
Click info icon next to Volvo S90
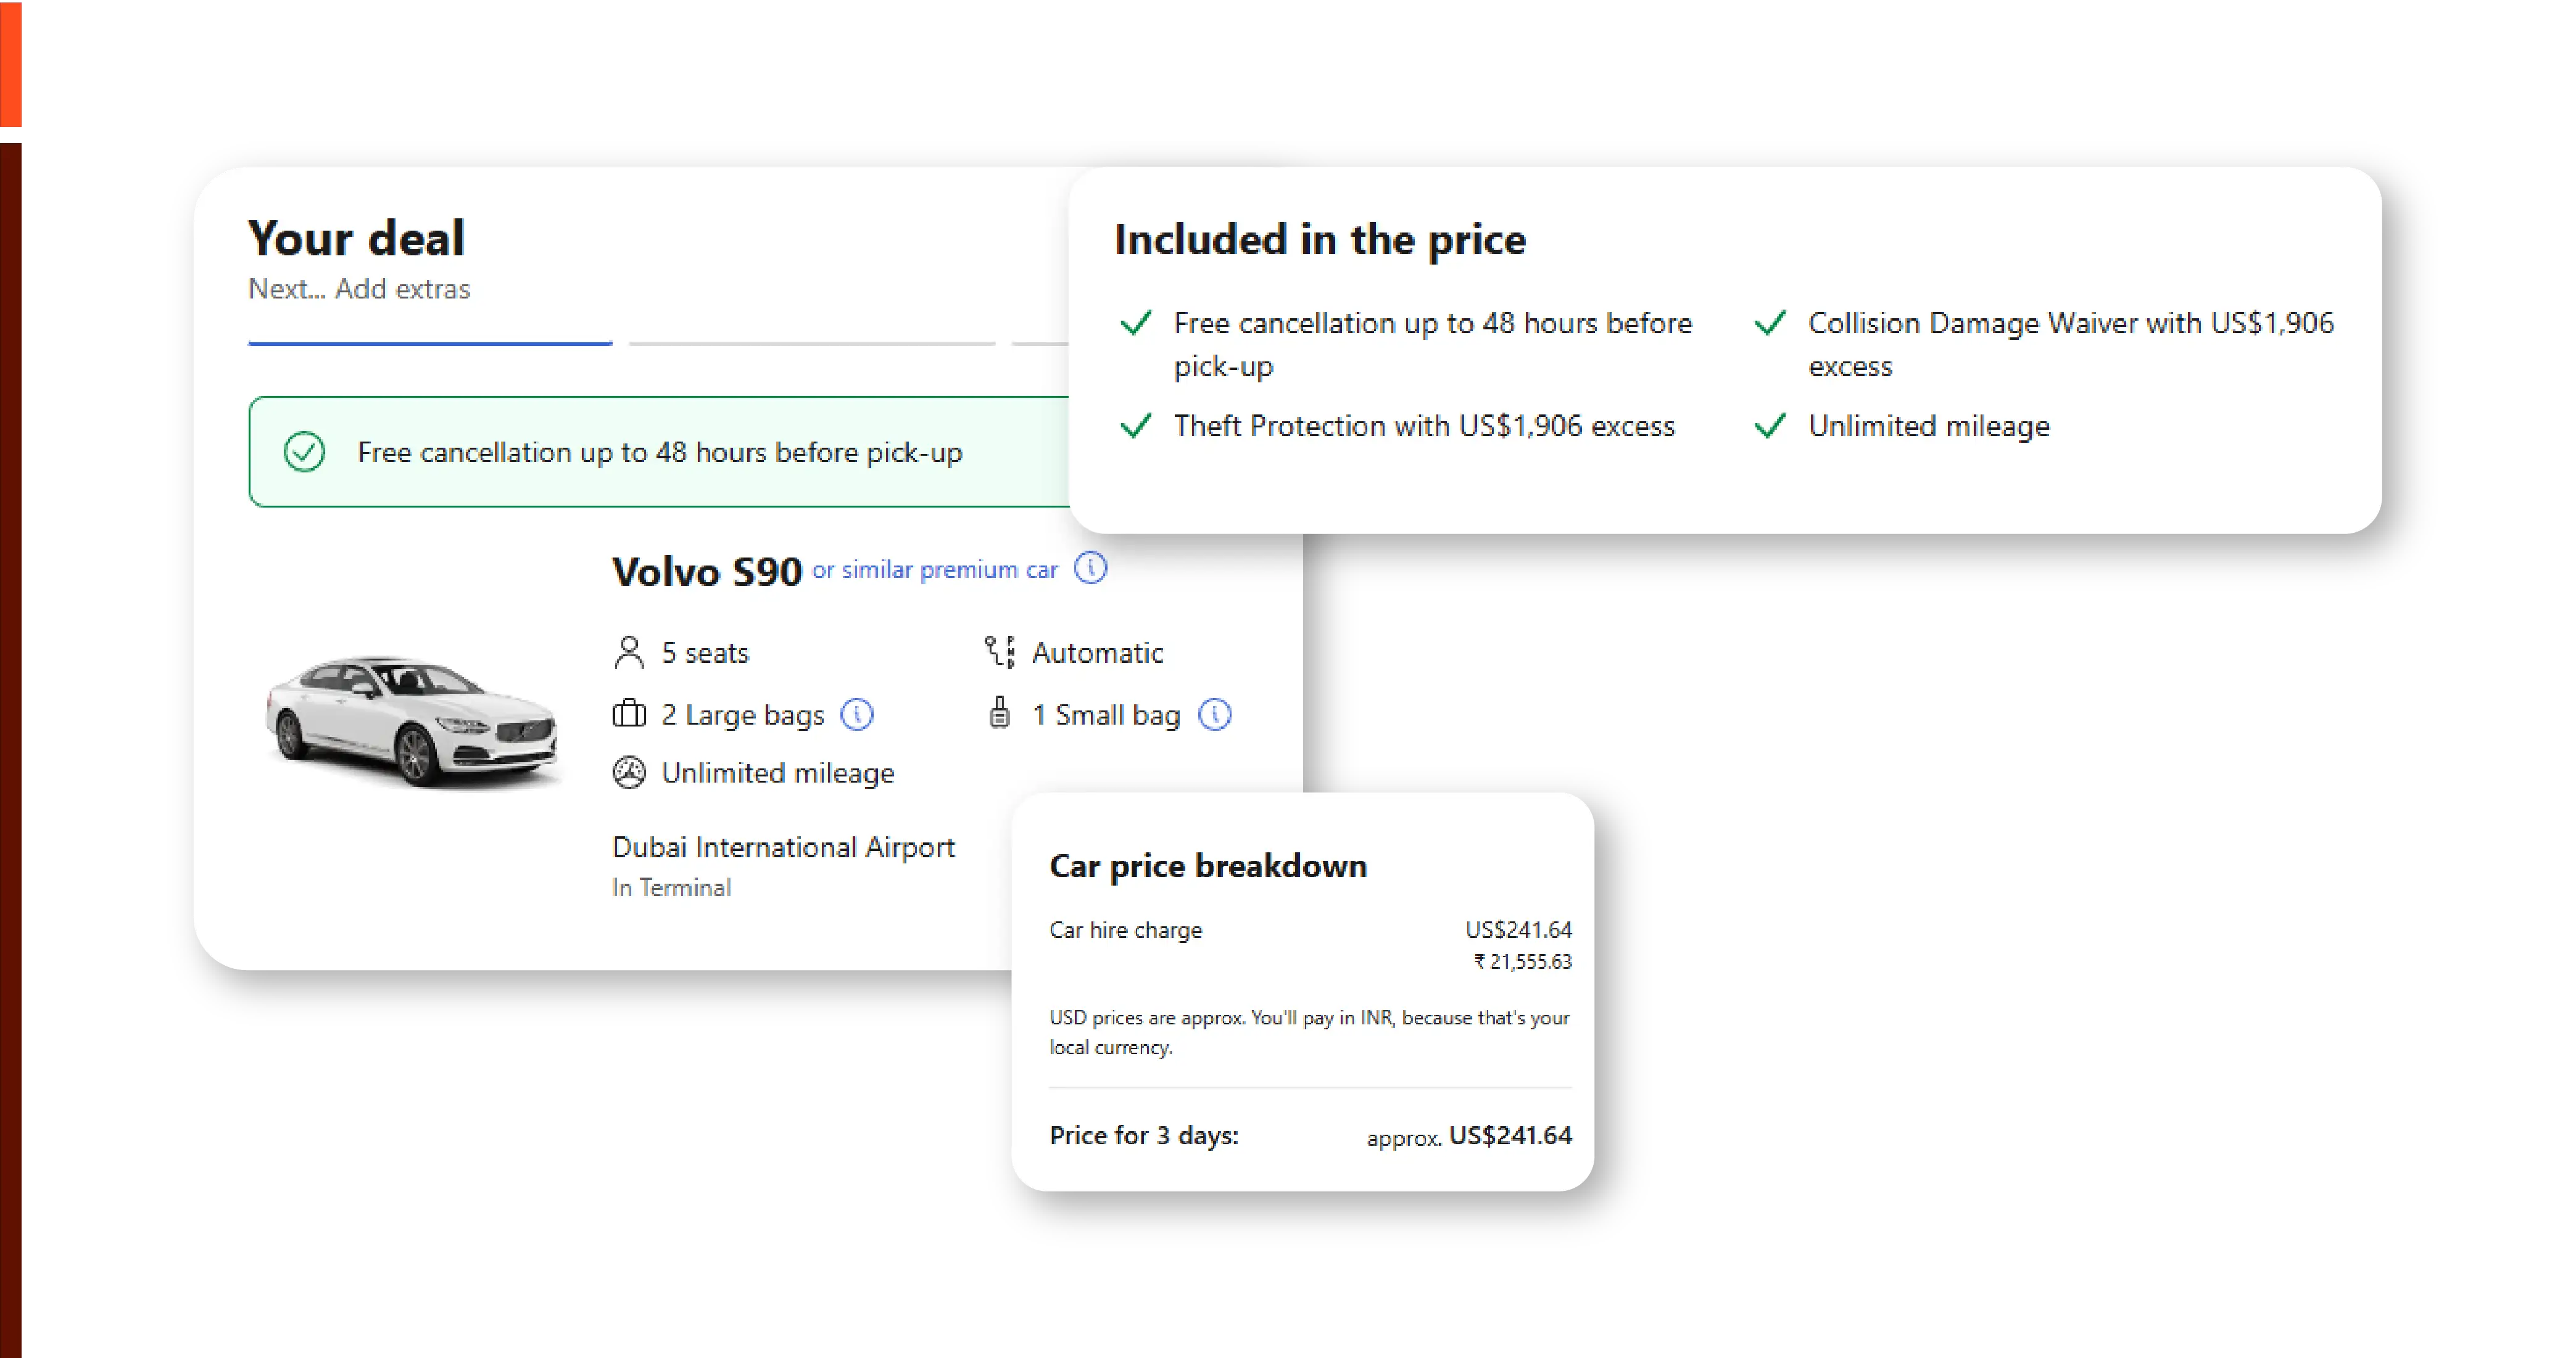(x=1090, y=569)
